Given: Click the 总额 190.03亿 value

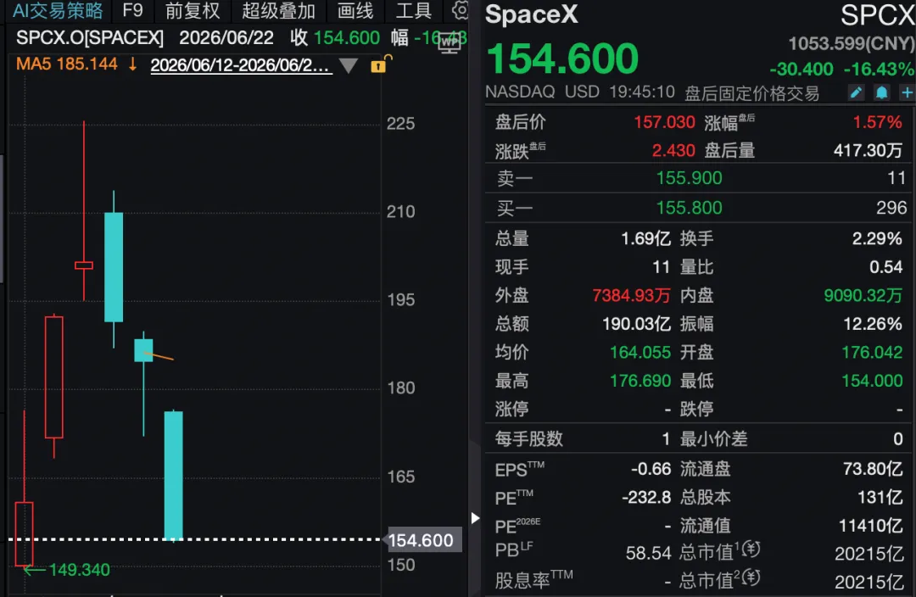Looking at the screenshot, I should click(x=636, y=324).
